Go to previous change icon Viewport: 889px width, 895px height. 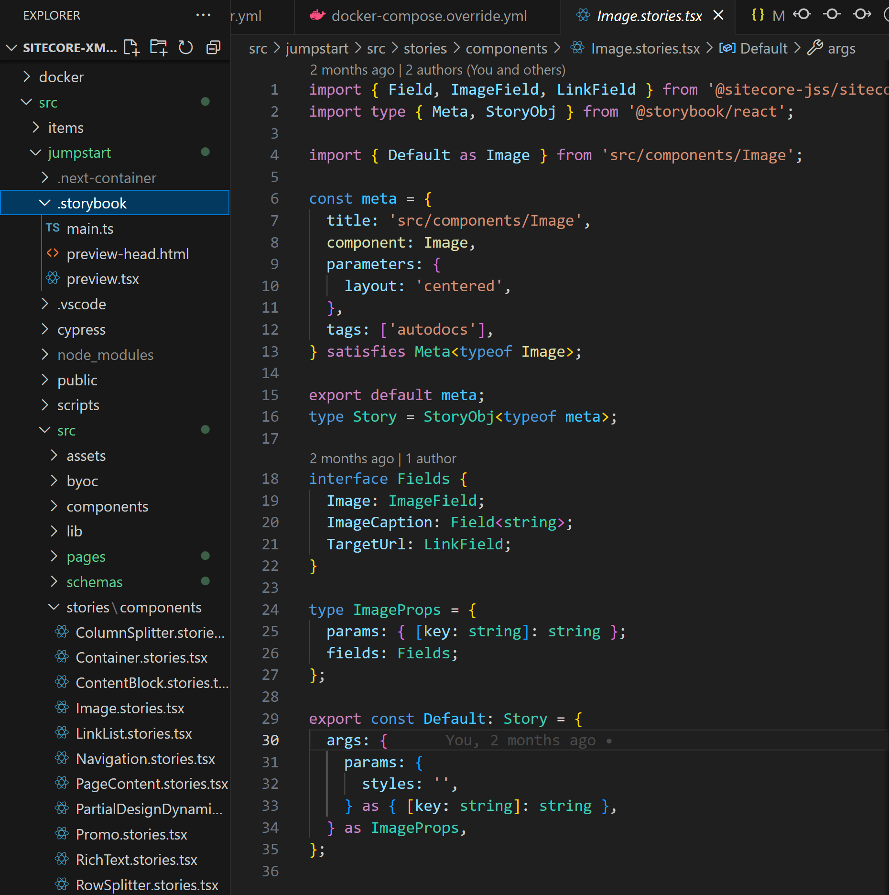(802, 14)
